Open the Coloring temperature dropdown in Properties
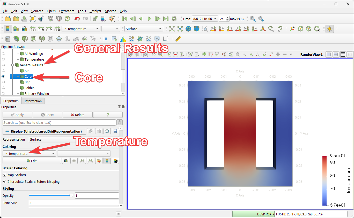 click(29, 154)
